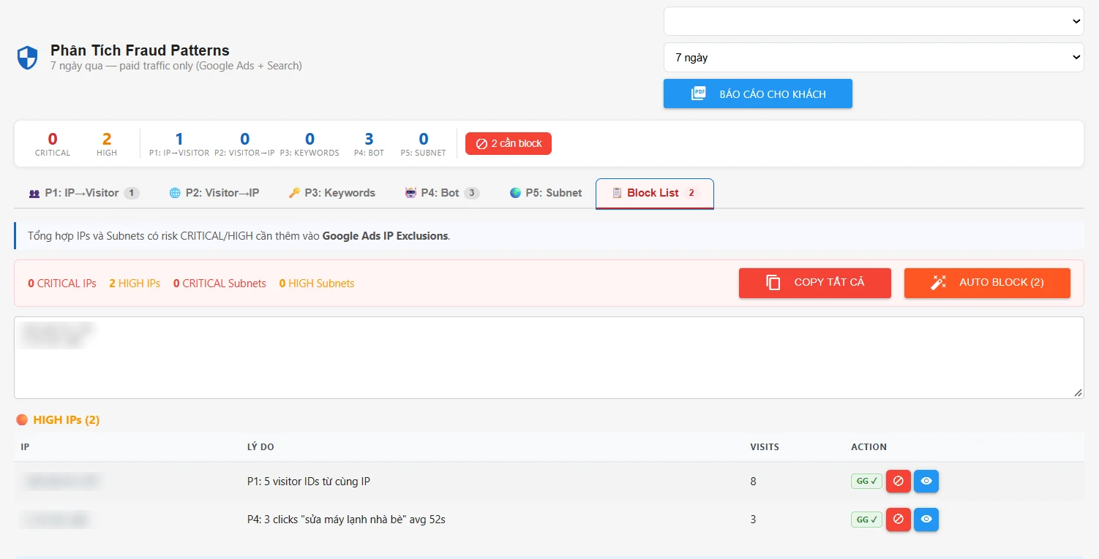Click '0 CRITICAL IPs' label
The width and height of the screenshot is (1099, 559).
(62, 284)
